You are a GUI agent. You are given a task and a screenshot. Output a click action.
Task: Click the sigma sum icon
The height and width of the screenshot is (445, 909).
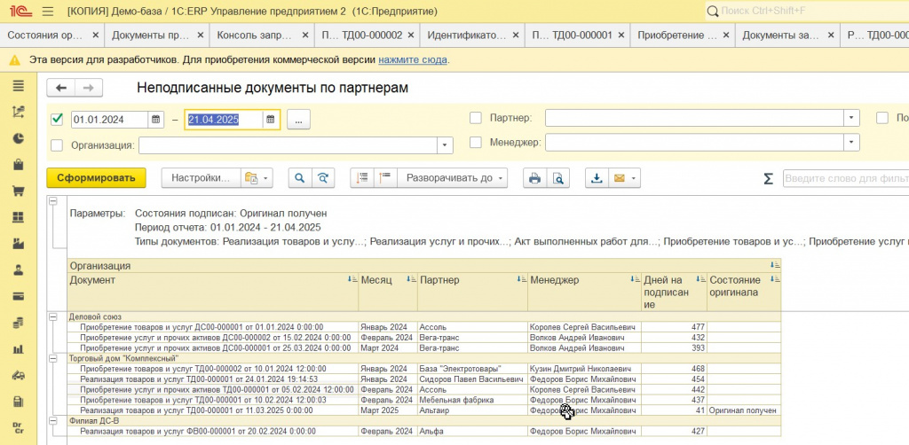point(768,179)
